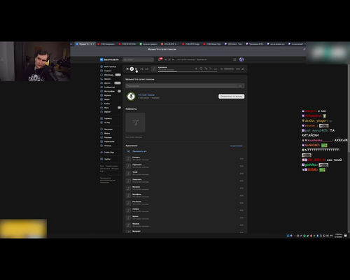Image resolution: width=350 pixels, height=280 pixels.
Task: Open Друзья in the left sidebar
Action: pyautogui.click(x=110, y=83)
